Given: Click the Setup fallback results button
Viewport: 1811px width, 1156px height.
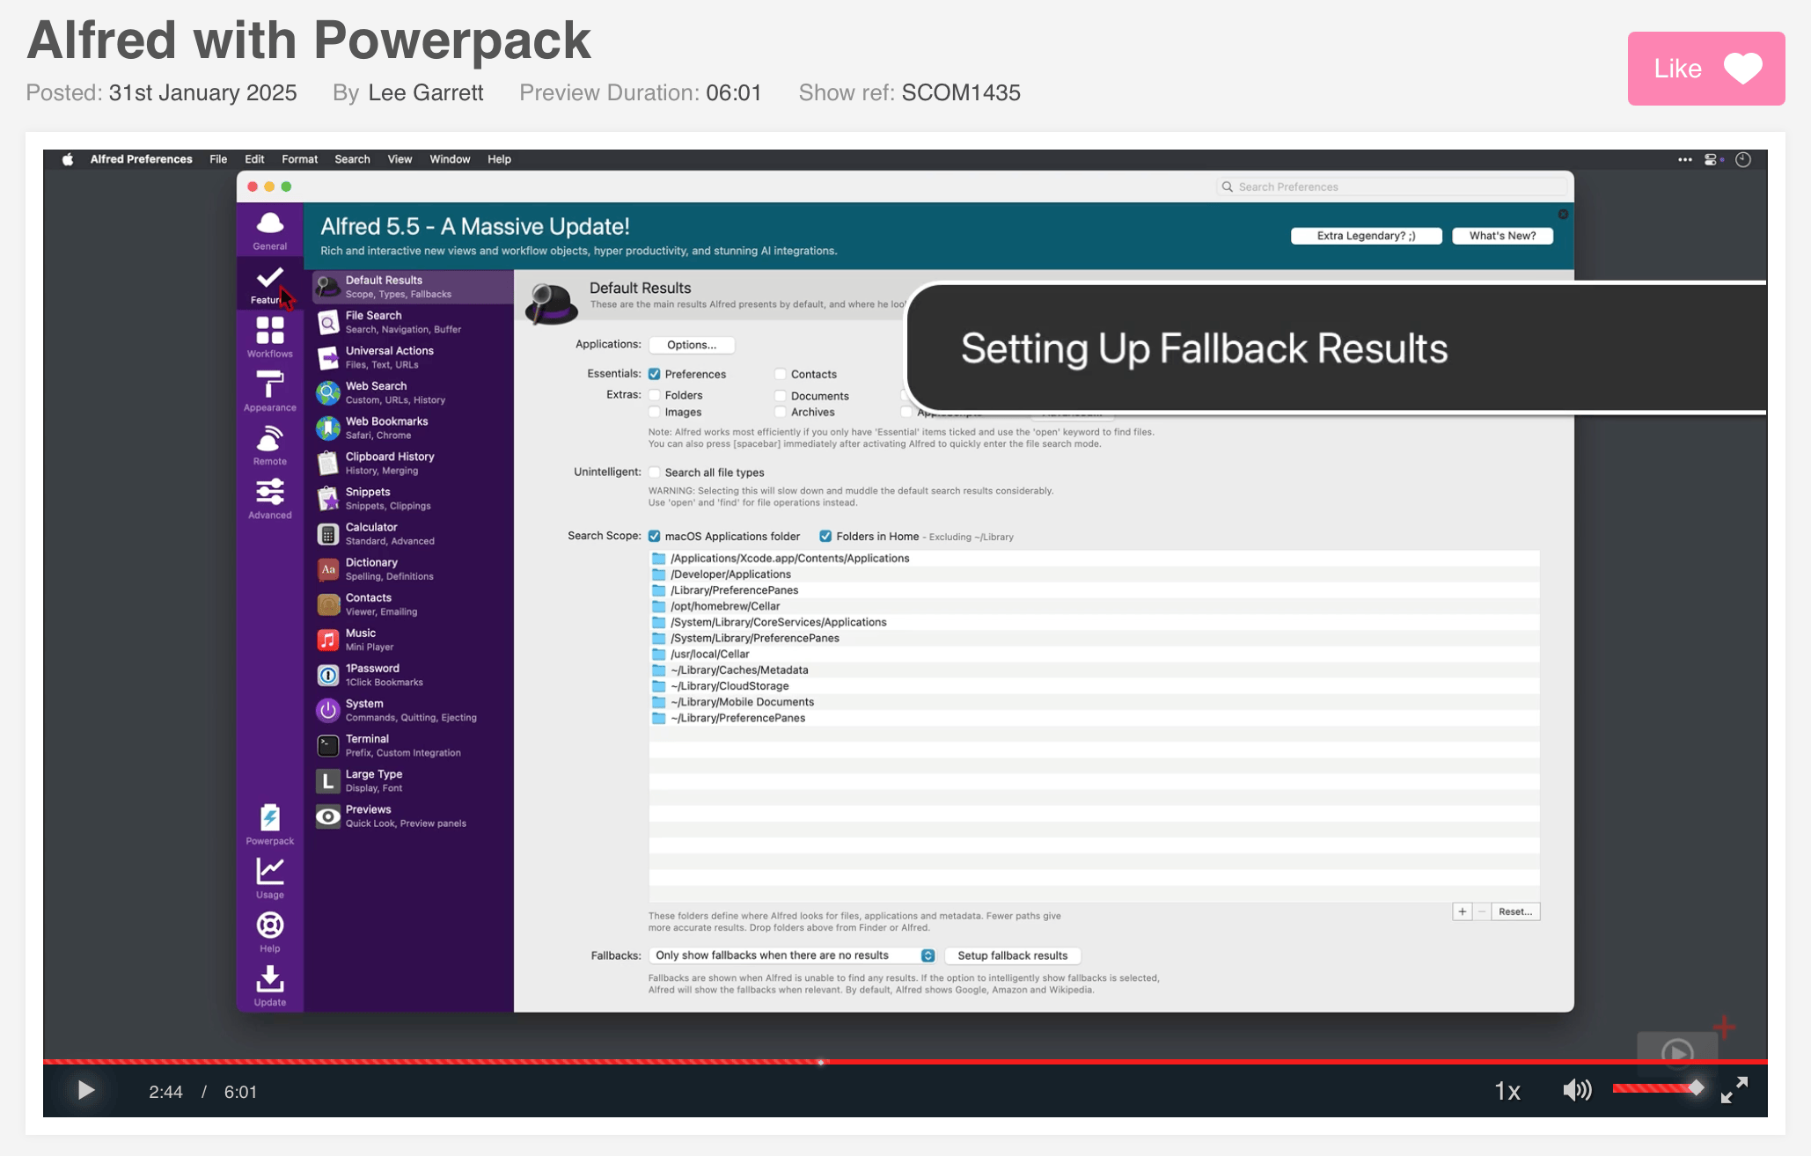Looking at the screenshot, I should click(1012, 955).
